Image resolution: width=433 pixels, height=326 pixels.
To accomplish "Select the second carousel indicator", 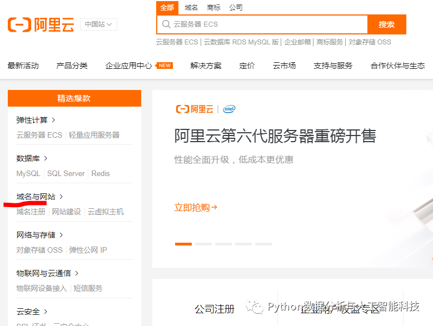I will (203, 244).
